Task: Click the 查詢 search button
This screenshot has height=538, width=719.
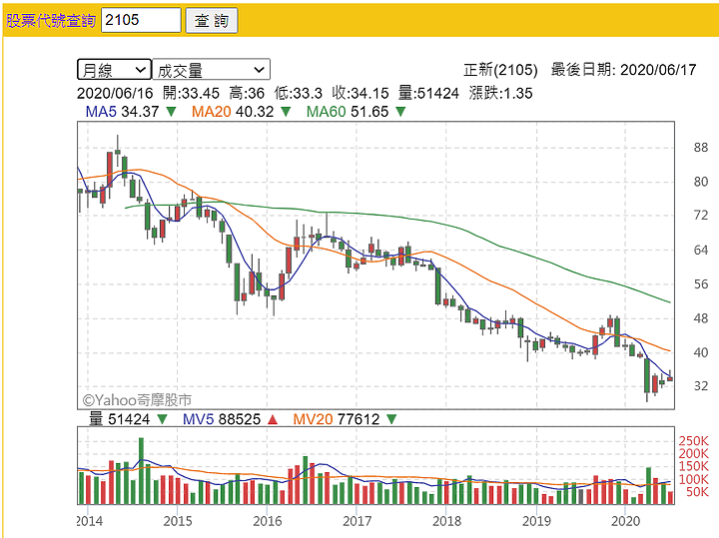Action: click(212, 21)
